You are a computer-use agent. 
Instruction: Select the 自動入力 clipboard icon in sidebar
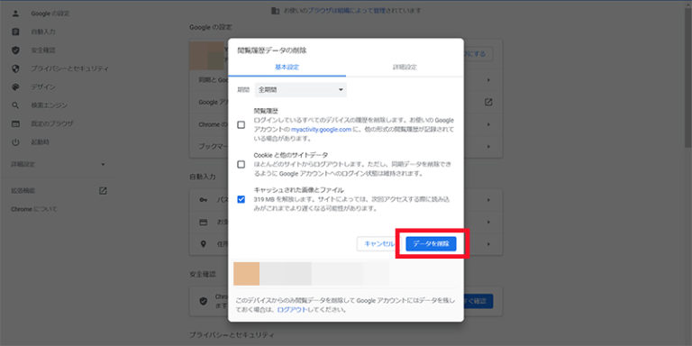pyautogui.click(x=16, y=32)
